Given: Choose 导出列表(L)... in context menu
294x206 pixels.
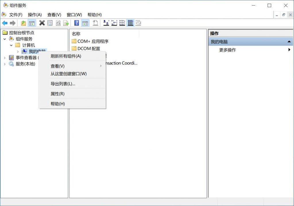Looking at the screenshot, I should coord(72,84).
